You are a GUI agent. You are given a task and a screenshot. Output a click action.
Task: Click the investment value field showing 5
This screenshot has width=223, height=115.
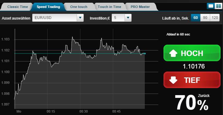pyautogui.click(x=118, y=18)
